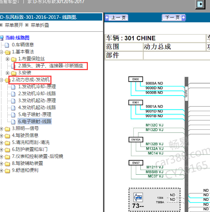The width and height of the screenshot is (210, 212).
Task: Click the previous page button 上一页
Action: (117, 17)
